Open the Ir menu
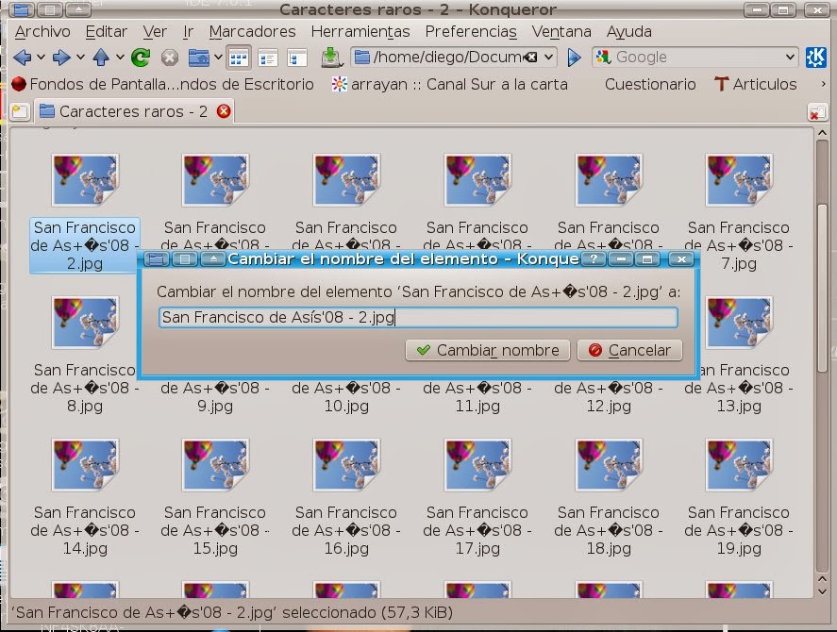Image resolution: width=837 pixels, height=632 pixels. [188, 31]
